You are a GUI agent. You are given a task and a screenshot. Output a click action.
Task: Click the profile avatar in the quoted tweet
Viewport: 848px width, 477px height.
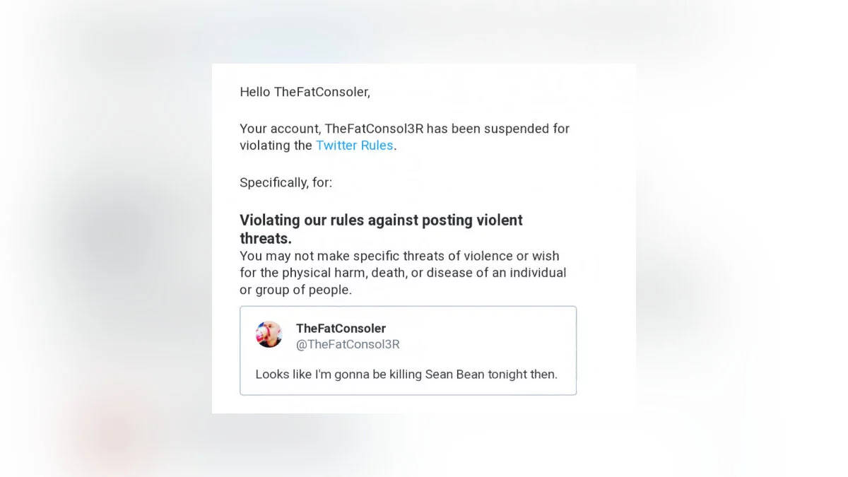tap(269, 334)
